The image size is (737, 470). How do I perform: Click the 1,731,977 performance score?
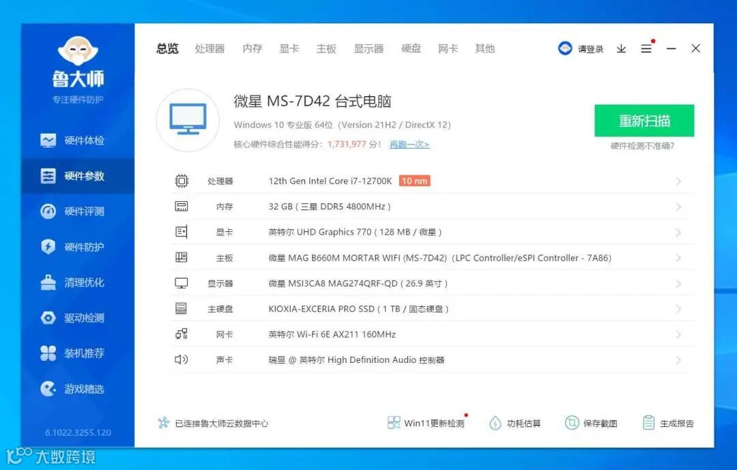[347, 144]
